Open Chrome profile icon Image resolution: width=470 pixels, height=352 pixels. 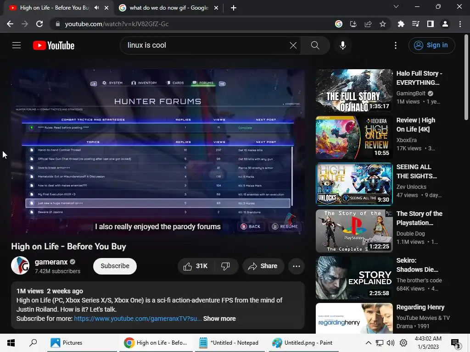click(445, 24)
